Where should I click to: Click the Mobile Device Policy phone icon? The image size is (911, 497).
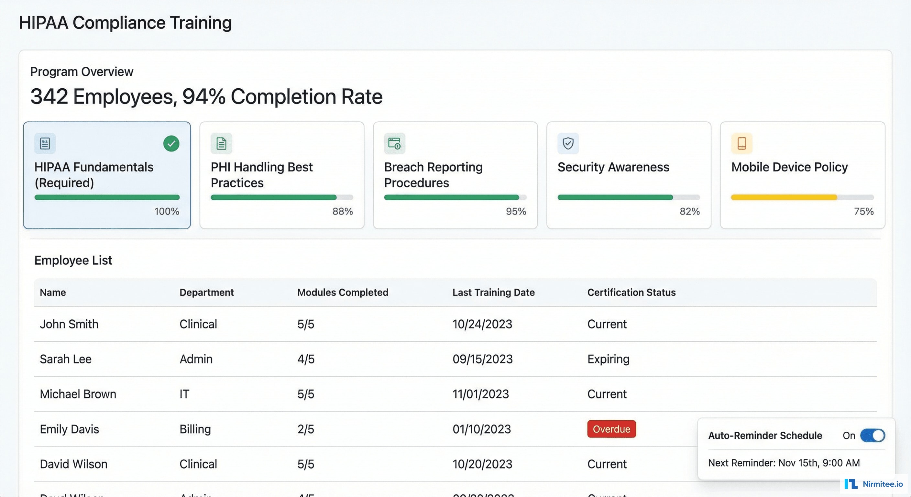(741, 143)
